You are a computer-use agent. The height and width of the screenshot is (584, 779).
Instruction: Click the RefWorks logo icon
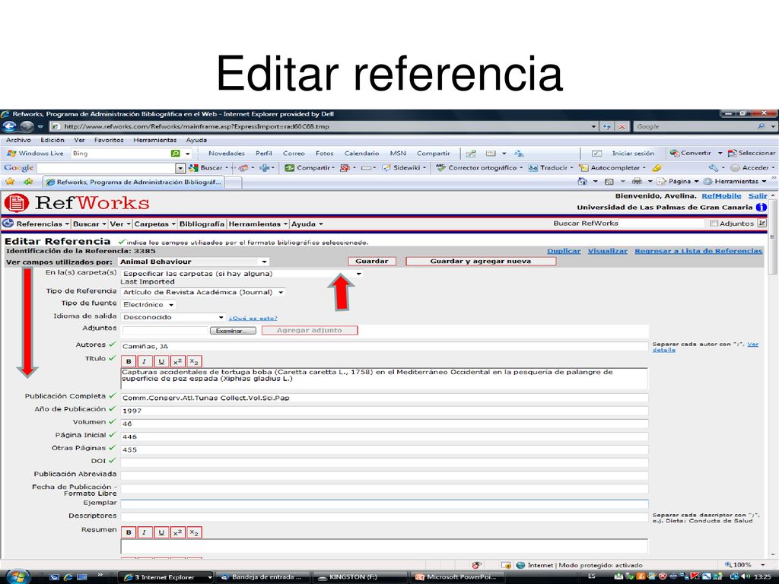click(x=17, y=203)
